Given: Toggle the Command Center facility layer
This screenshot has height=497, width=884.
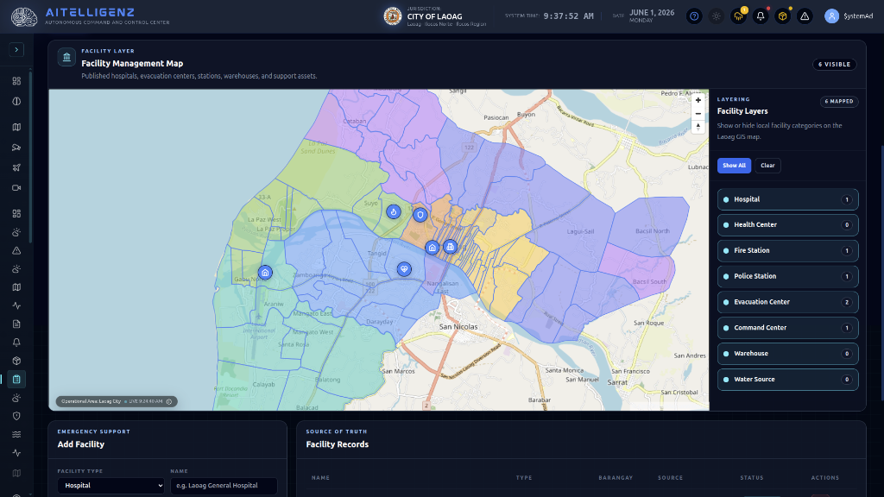Looking at the screenshot, I should pyautogui.click(x=787, y=328).
